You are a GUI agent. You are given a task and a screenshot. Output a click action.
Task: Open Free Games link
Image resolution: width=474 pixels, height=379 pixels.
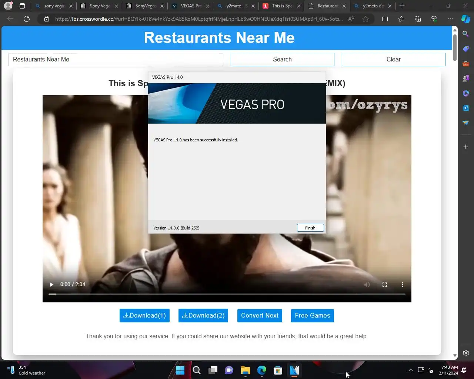(x=312, y=315)
